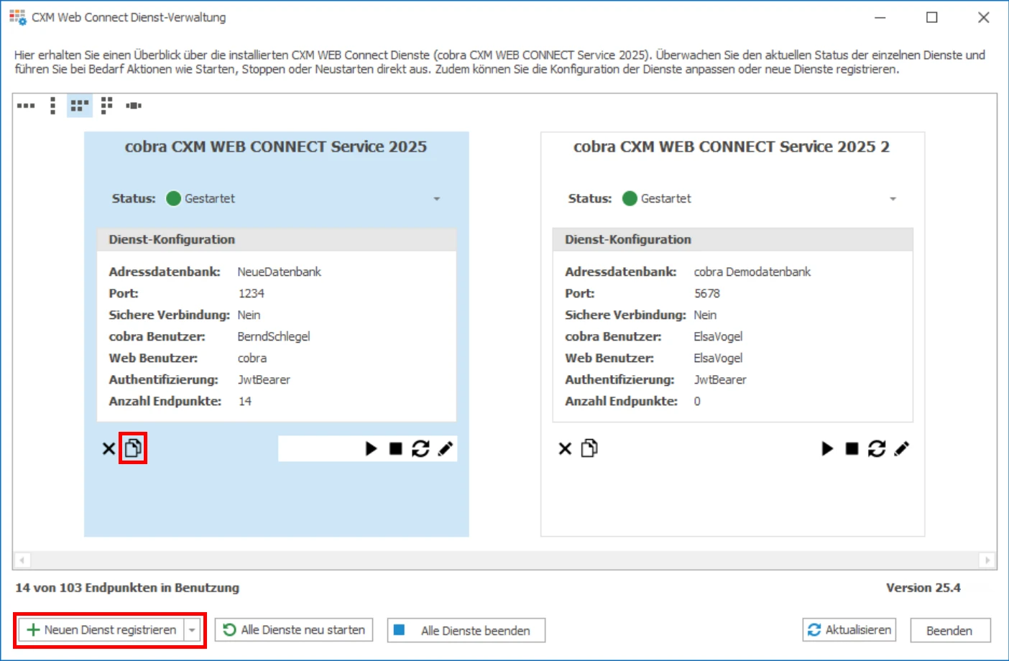
Task: Switch to horizontal list view layout
Action: click(26, 105)
